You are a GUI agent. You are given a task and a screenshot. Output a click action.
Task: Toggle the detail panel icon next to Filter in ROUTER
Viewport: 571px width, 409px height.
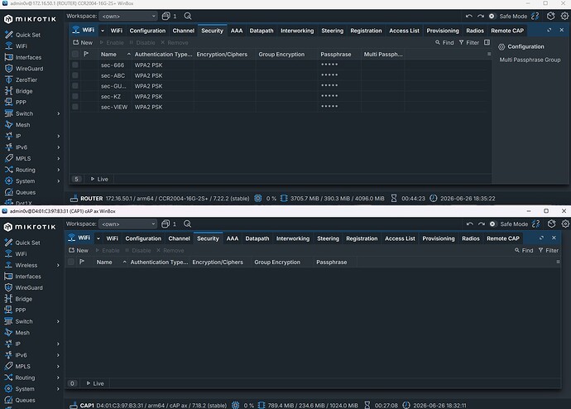487,42
